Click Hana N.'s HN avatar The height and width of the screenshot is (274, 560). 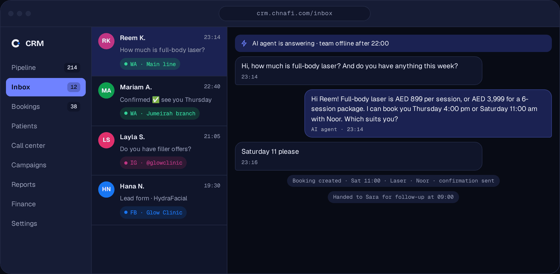[x=106, y=189]
